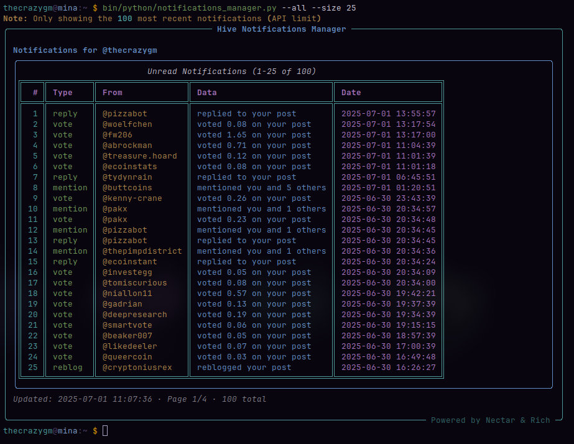Click 'voted 0.07 on your post' cell
The width and height of the screenshot is (574, 444).
point(254,346)
